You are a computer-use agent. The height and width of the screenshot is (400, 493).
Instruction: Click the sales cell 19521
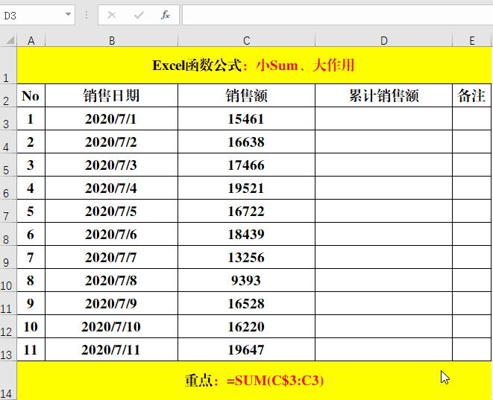[246, 188]
